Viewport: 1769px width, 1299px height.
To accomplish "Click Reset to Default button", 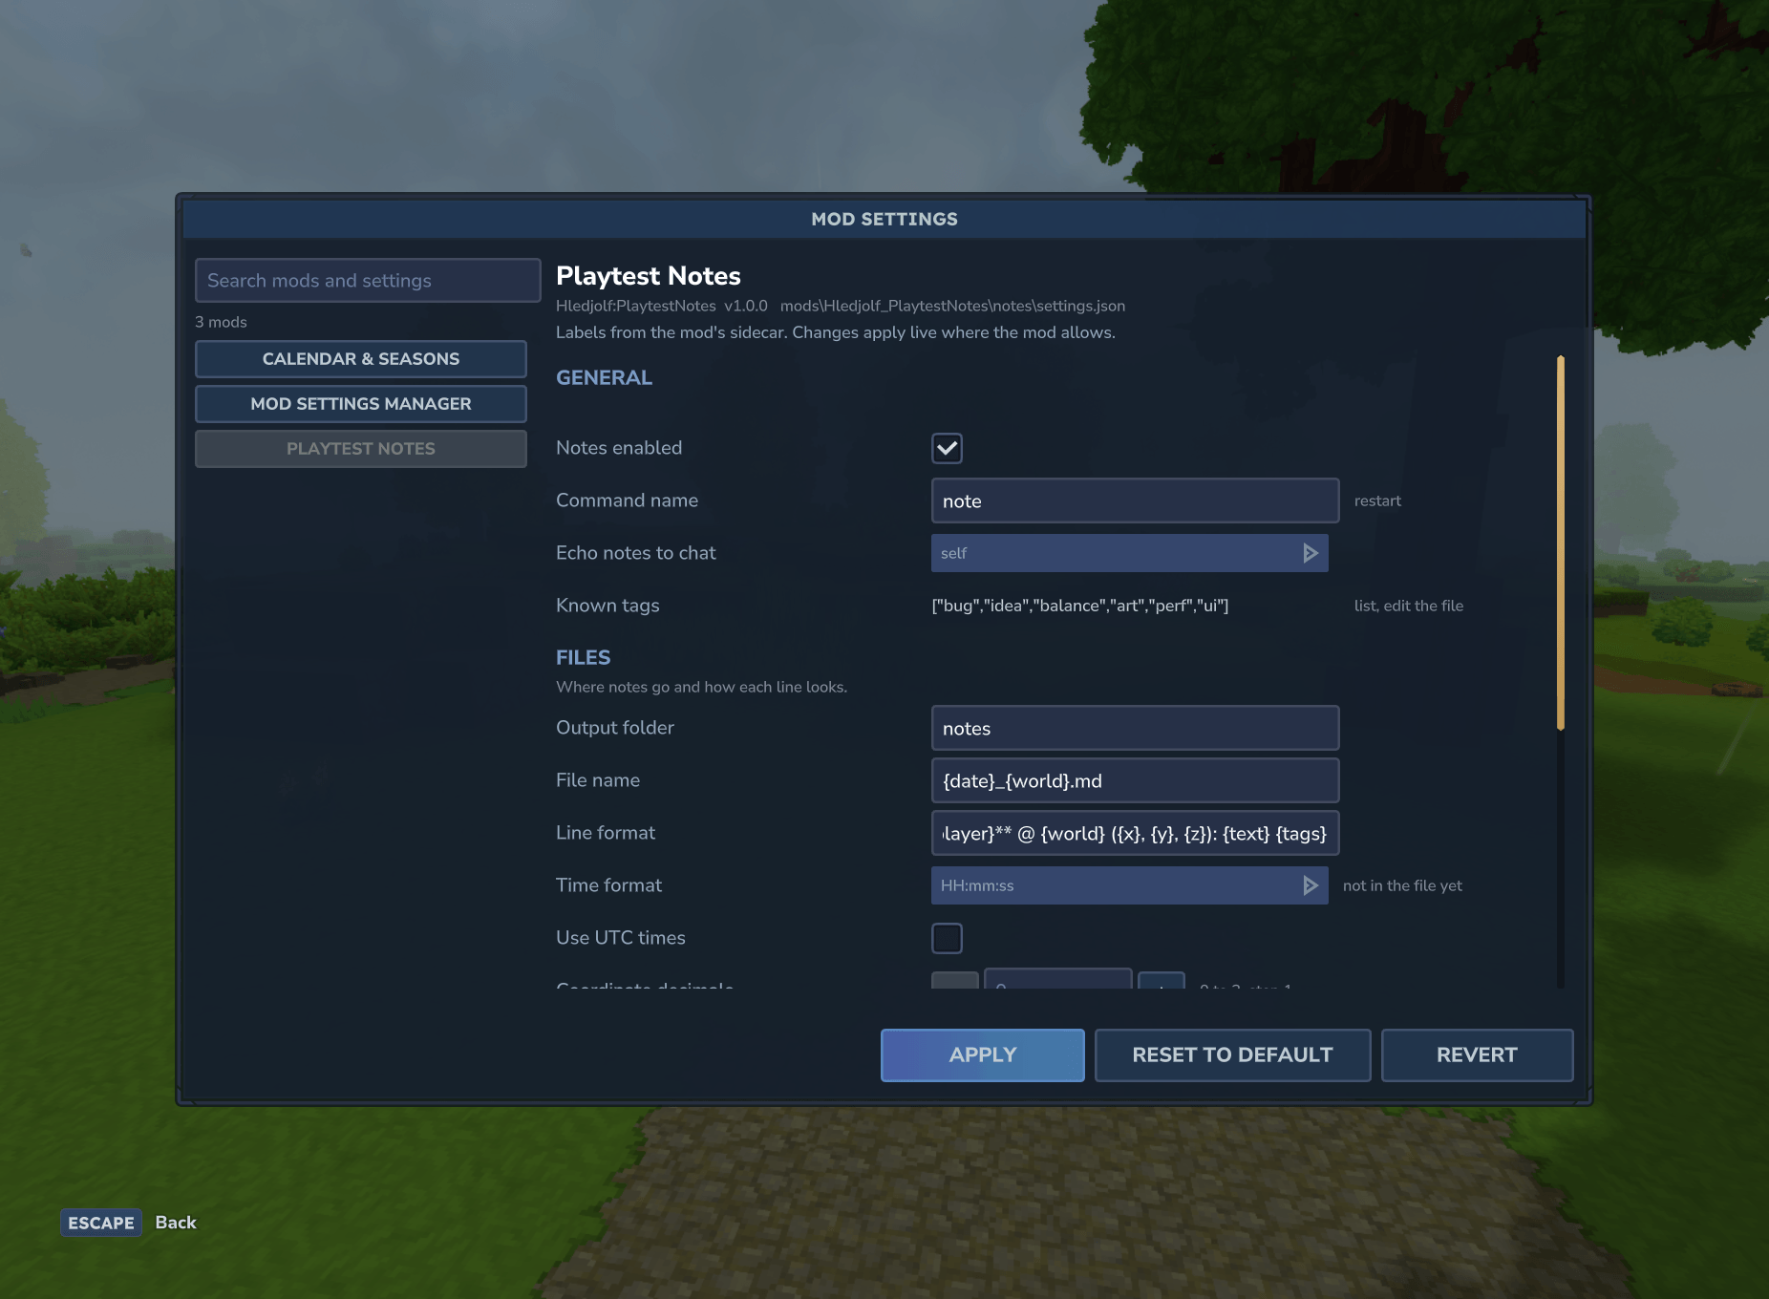I will point(1232,1055).
